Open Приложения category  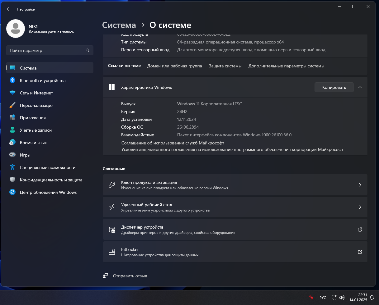50,117
